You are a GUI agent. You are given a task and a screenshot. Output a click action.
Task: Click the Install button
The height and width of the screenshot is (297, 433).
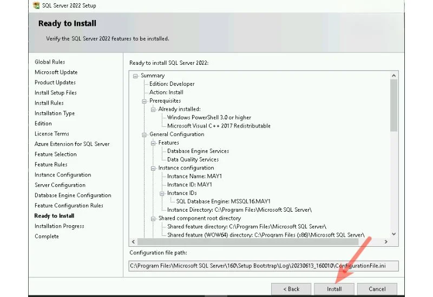334,289
